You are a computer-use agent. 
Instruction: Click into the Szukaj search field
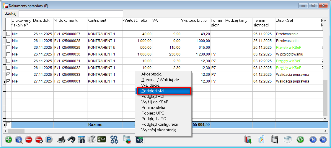[x=71, y=14]
